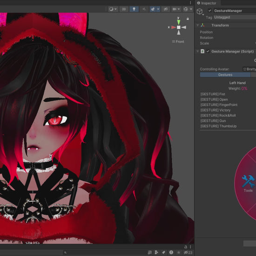Click the green Y axis cone on gizmo
The height and width of the screenshot is (256, 256).
(179, 22)
